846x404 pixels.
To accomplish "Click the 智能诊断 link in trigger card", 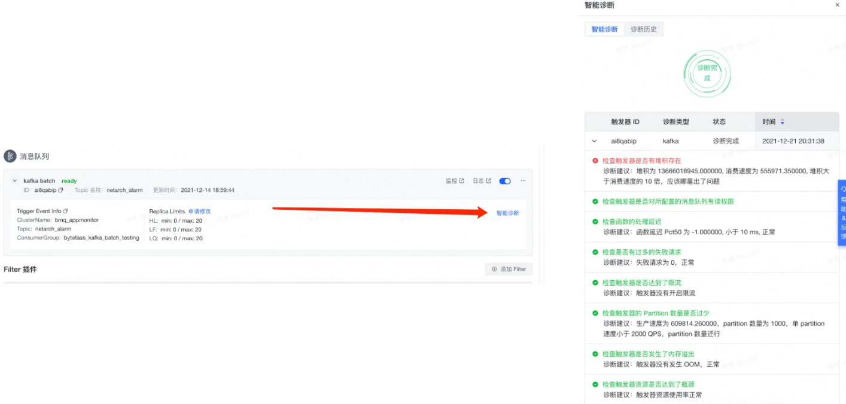I will click(507, 213).
